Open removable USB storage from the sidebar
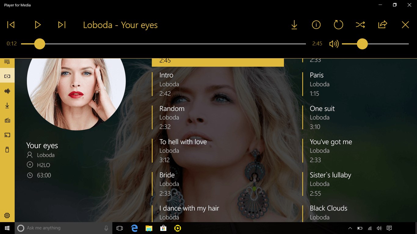 coord(7,149)
